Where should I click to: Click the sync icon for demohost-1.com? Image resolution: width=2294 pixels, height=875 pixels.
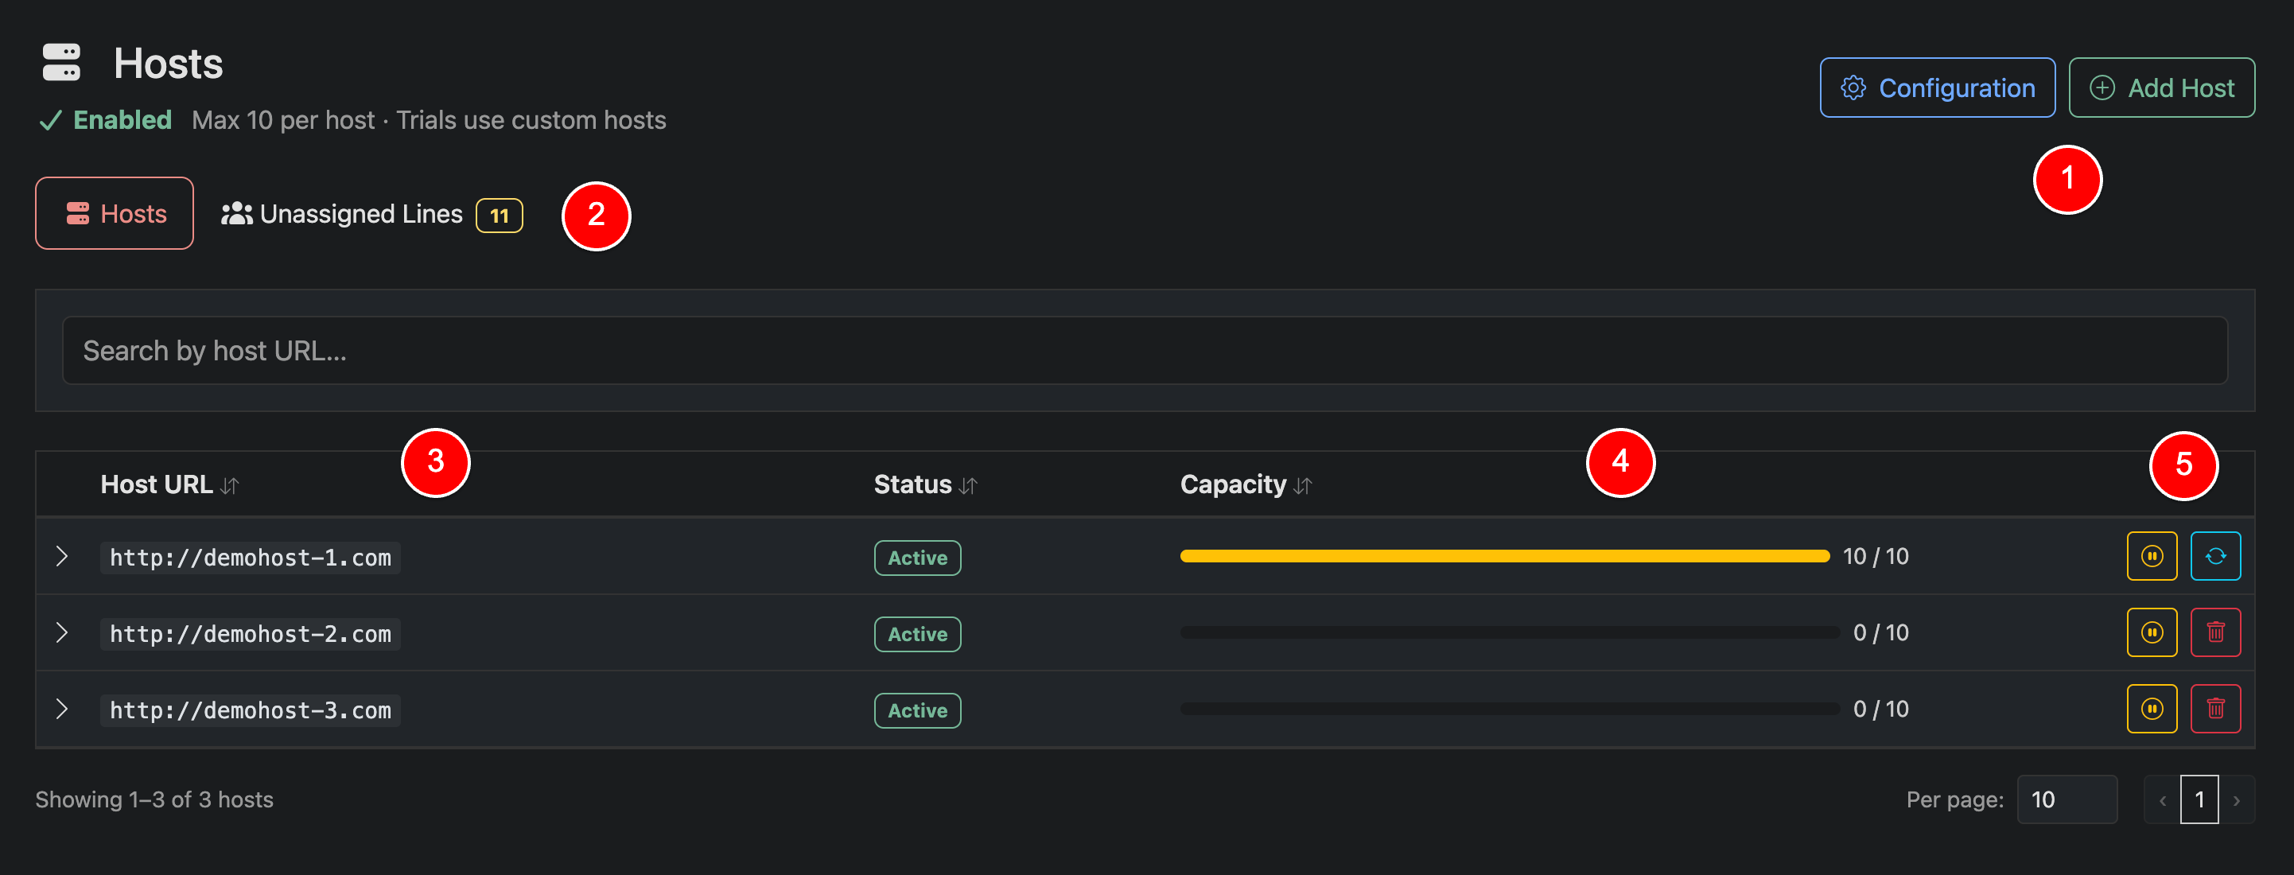2214,556
